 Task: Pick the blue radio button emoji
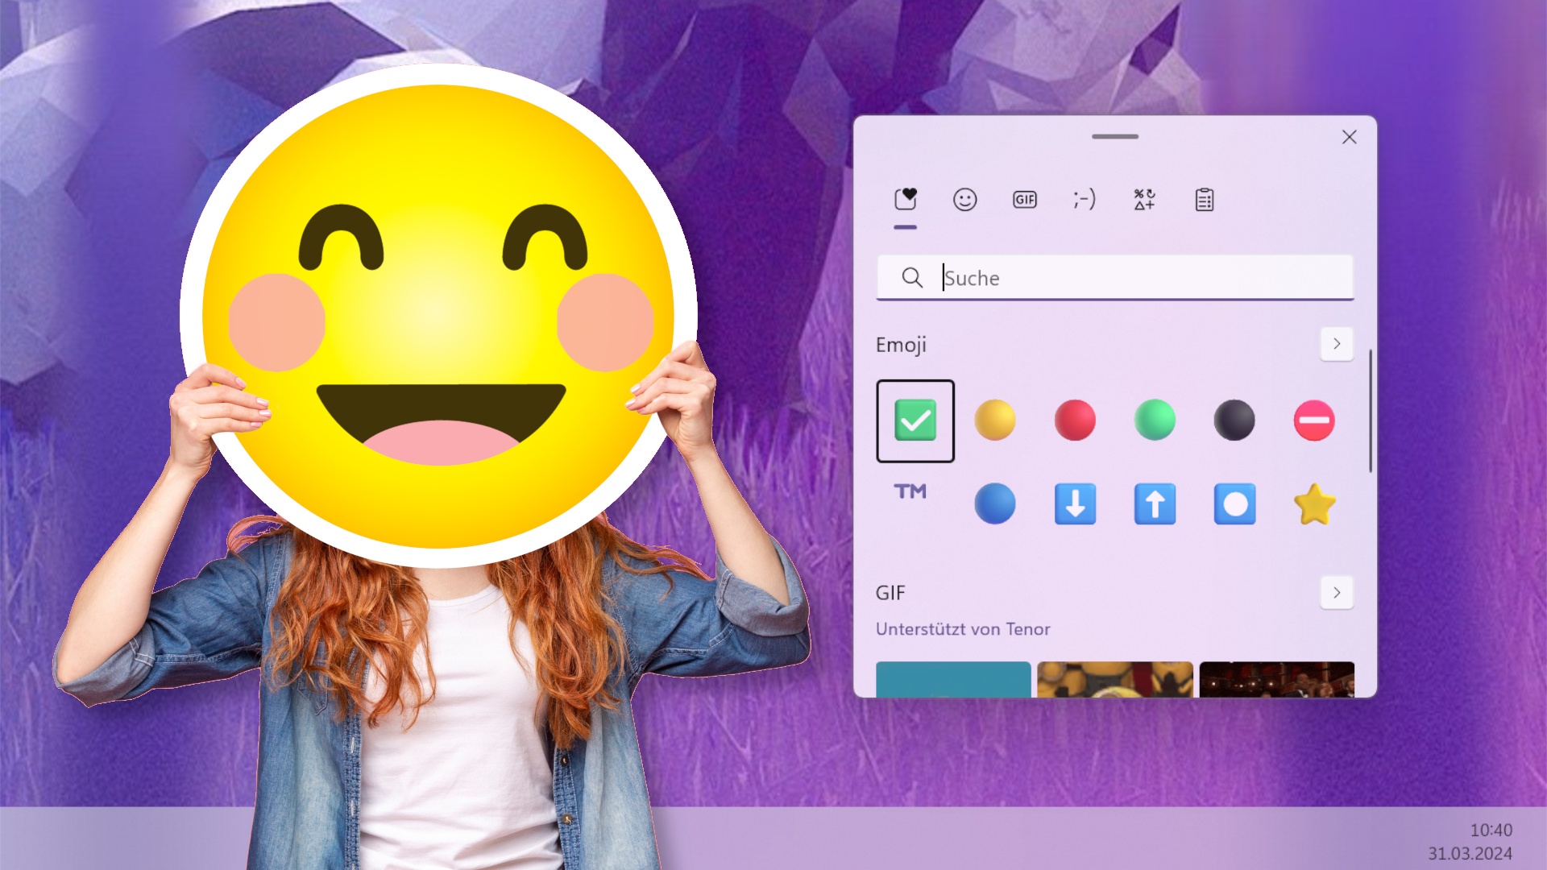1234,504
